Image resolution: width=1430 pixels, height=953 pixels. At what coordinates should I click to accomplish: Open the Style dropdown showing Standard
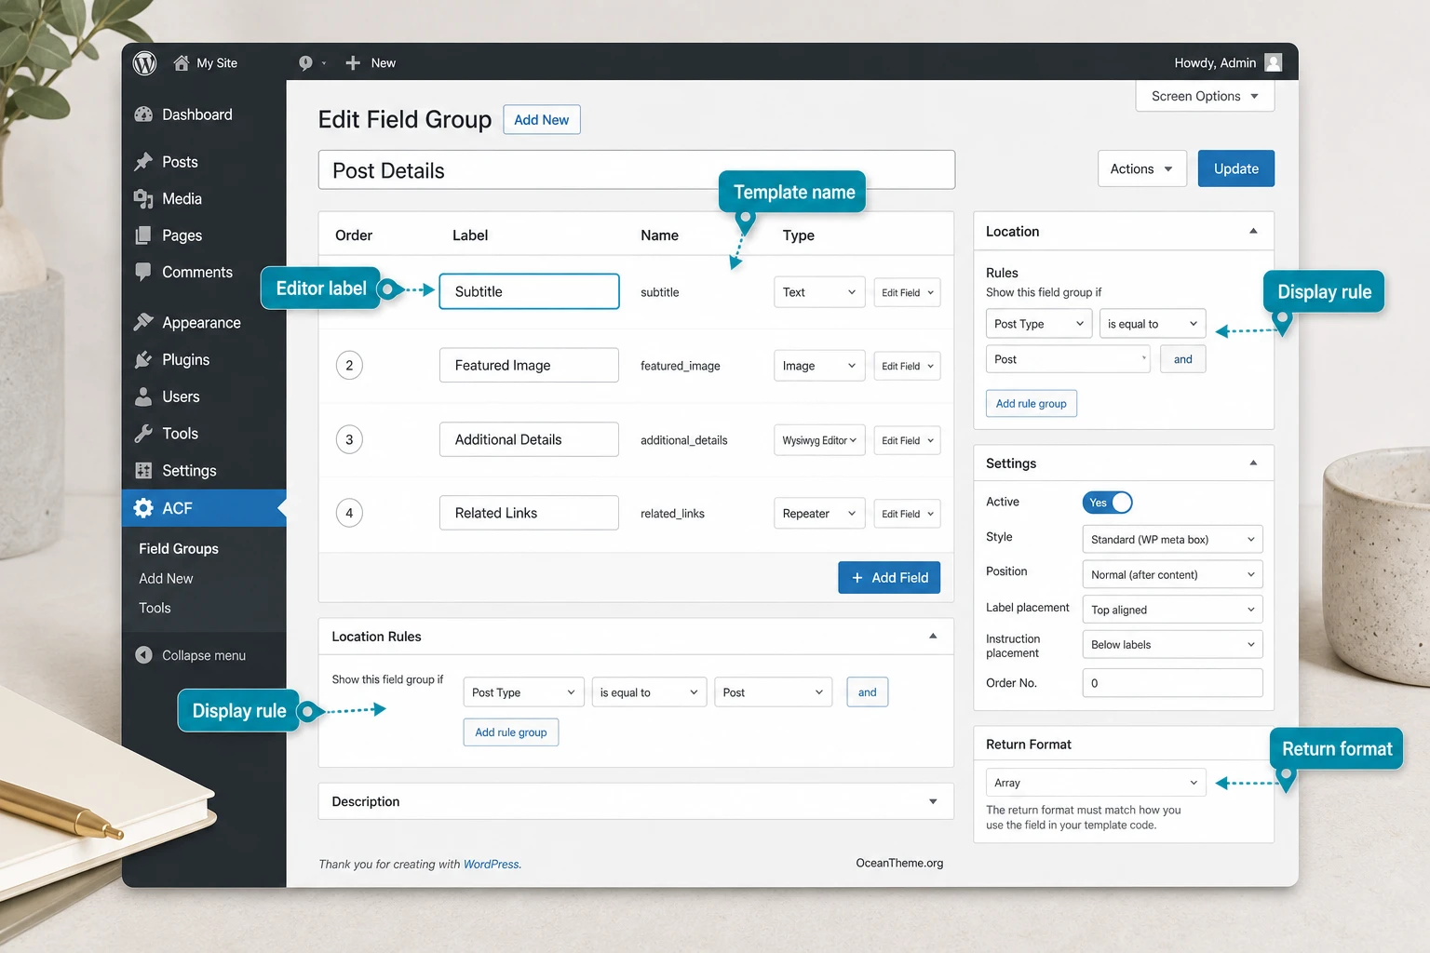click(x=1172, y=539)
